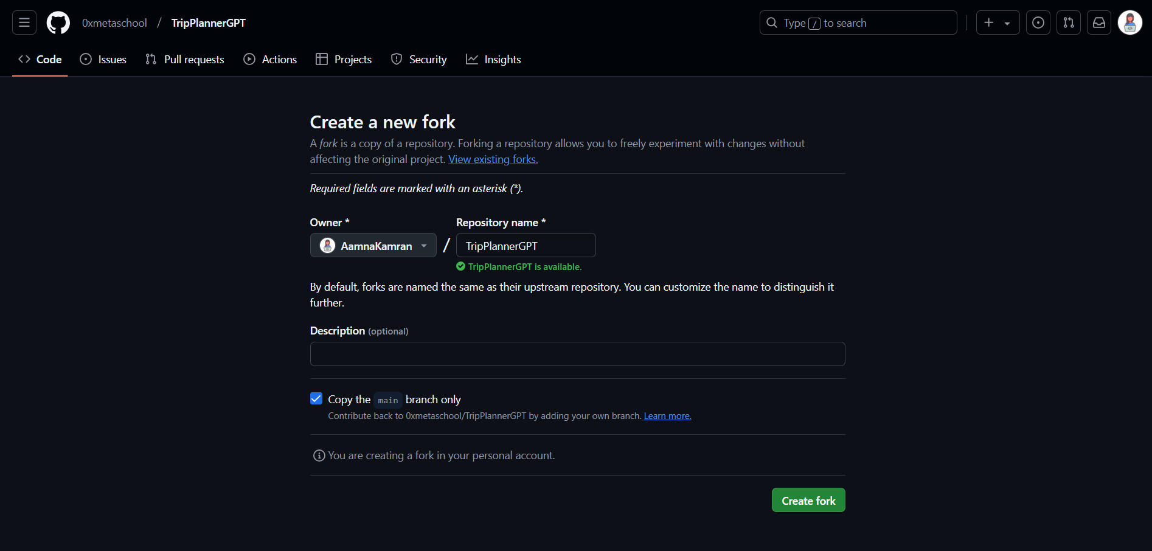Open the hamburger navigation menu

click(x=24, y=23)
